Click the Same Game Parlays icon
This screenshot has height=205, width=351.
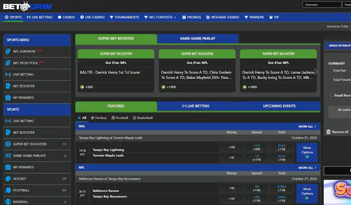pyautogui.click(x=8, y=156)
